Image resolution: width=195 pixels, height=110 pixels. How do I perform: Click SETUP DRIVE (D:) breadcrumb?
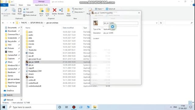[x=37, y=23]
